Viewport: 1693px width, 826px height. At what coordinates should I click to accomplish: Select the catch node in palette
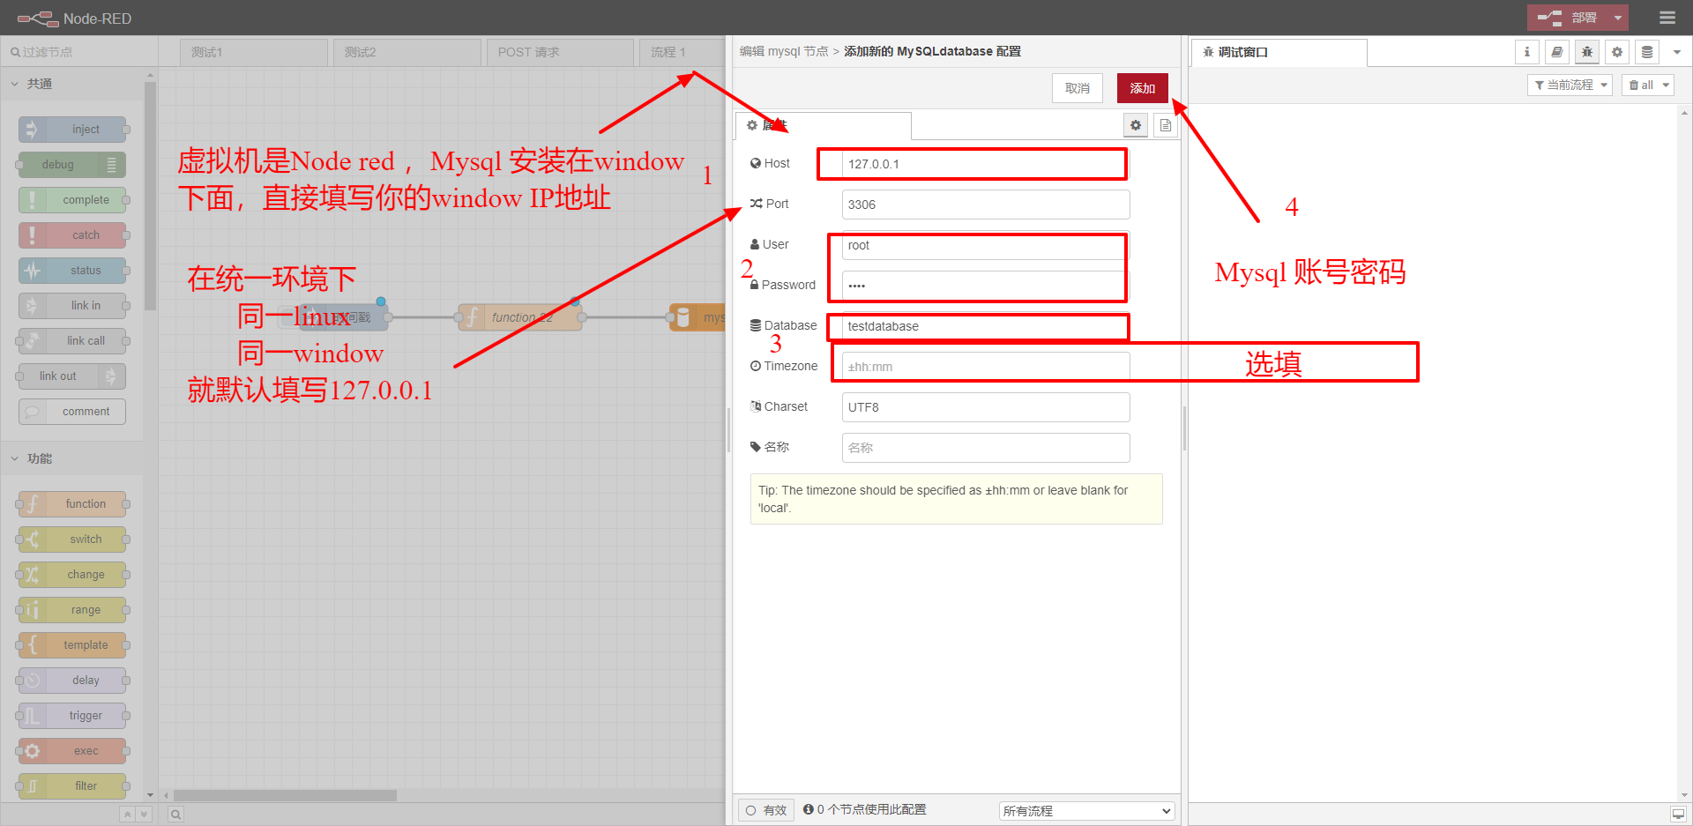(72, 235)
